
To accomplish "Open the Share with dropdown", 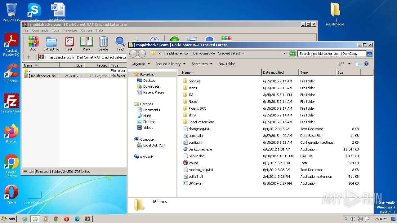I will click(x=202, y=64).
